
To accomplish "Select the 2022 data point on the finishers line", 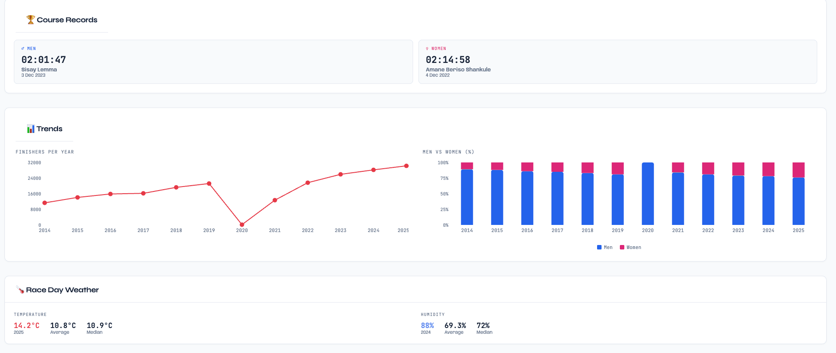I will (308, 183).
